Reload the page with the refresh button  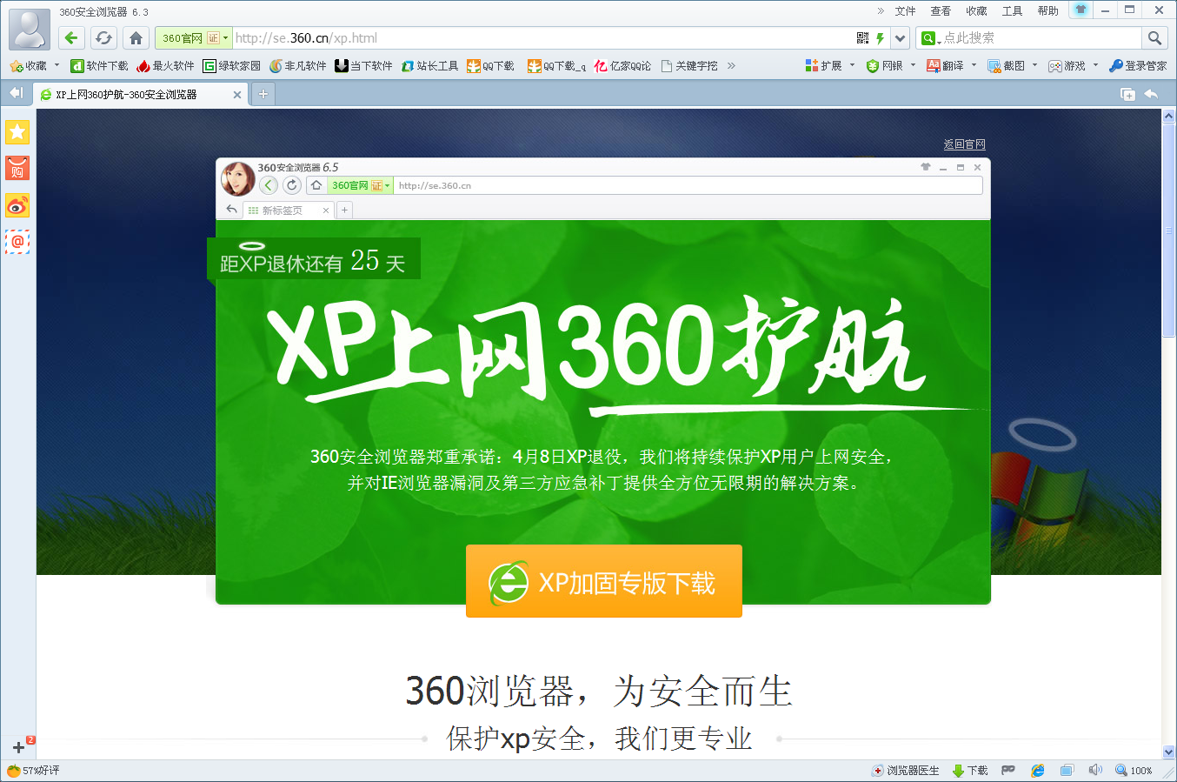103,37
